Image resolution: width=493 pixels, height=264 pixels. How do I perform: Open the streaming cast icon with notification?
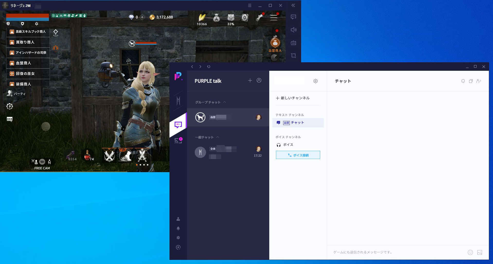178,140
